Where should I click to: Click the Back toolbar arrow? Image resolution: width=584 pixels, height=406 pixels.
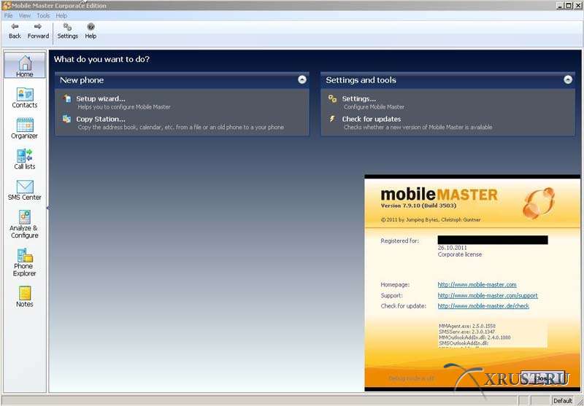tap(15, 31)
